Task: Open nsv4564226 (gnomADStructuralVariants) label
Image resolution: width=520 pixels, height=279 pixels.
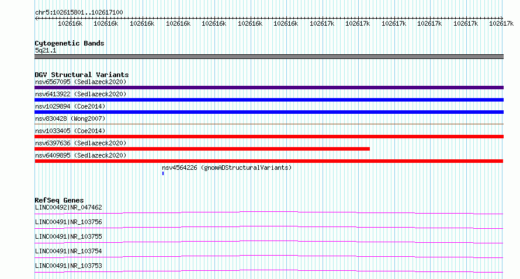Action: (227, 168)
